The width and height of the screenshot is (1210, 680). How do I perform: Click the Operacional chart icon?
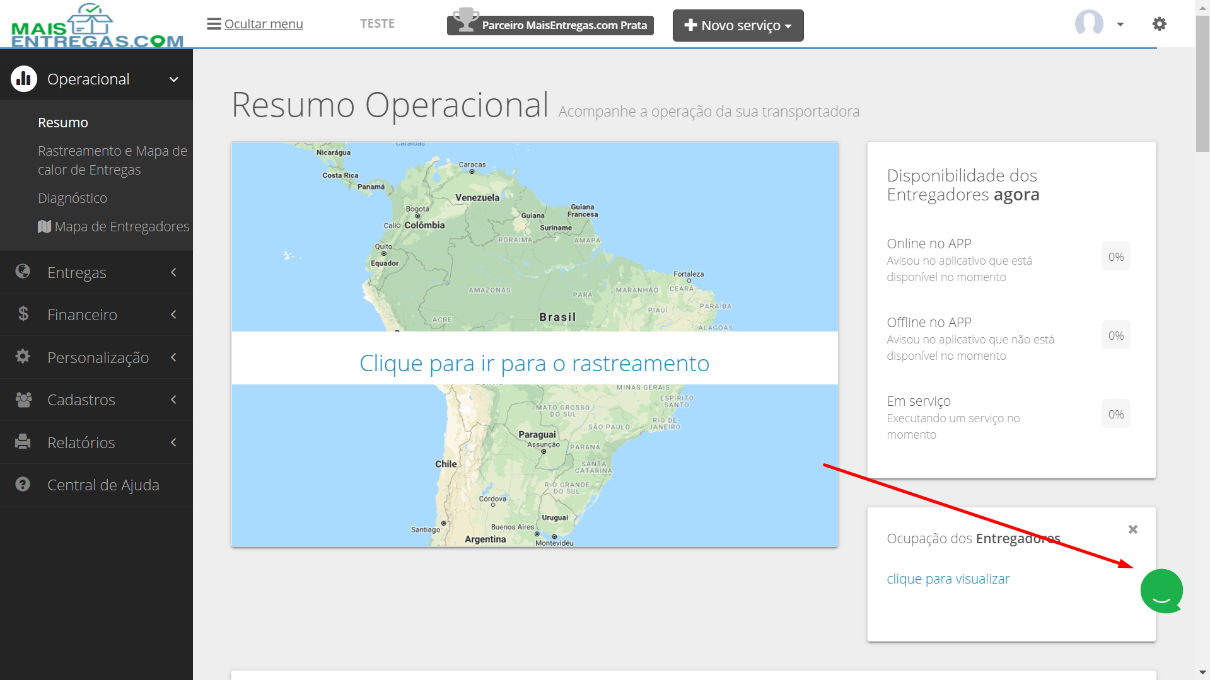click(24, 79)
